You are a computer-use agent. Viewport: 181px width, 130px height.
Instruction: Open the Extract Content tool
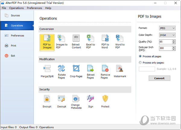76,42
